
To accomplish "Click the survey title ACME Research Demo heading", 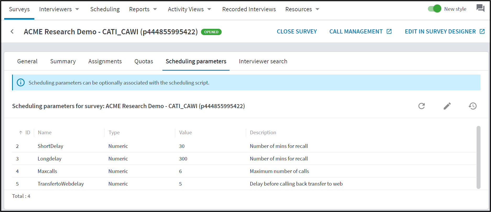I will click(111, 32).
